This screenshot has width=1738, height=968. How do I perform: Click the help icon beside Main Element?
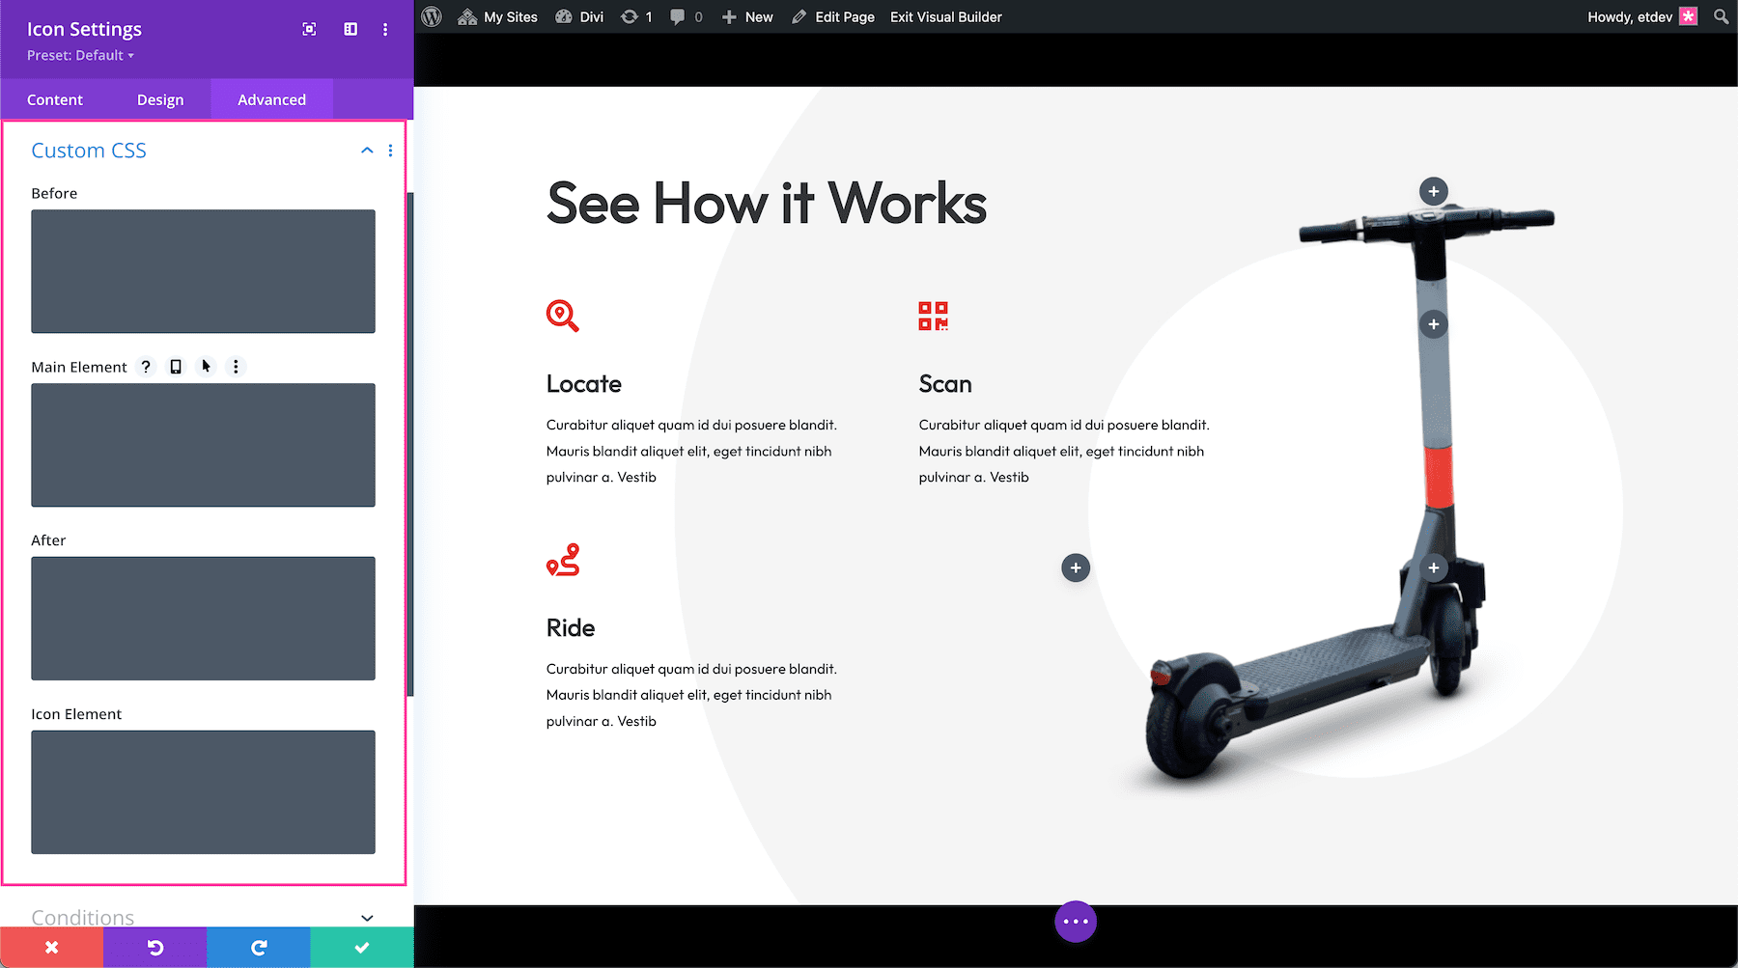click(146, 367)
